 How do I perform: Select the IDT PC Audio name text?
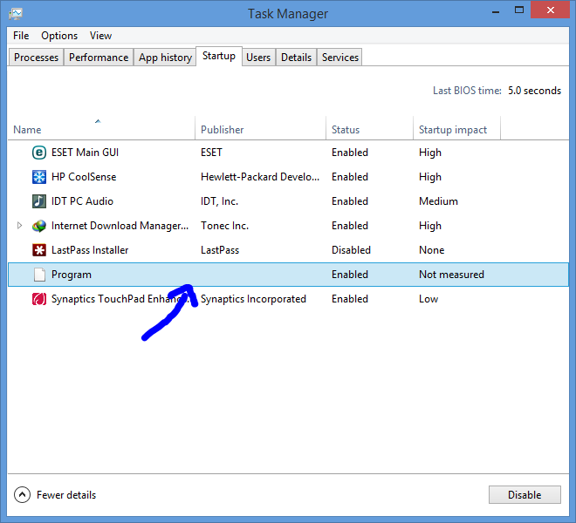[82, 201]
